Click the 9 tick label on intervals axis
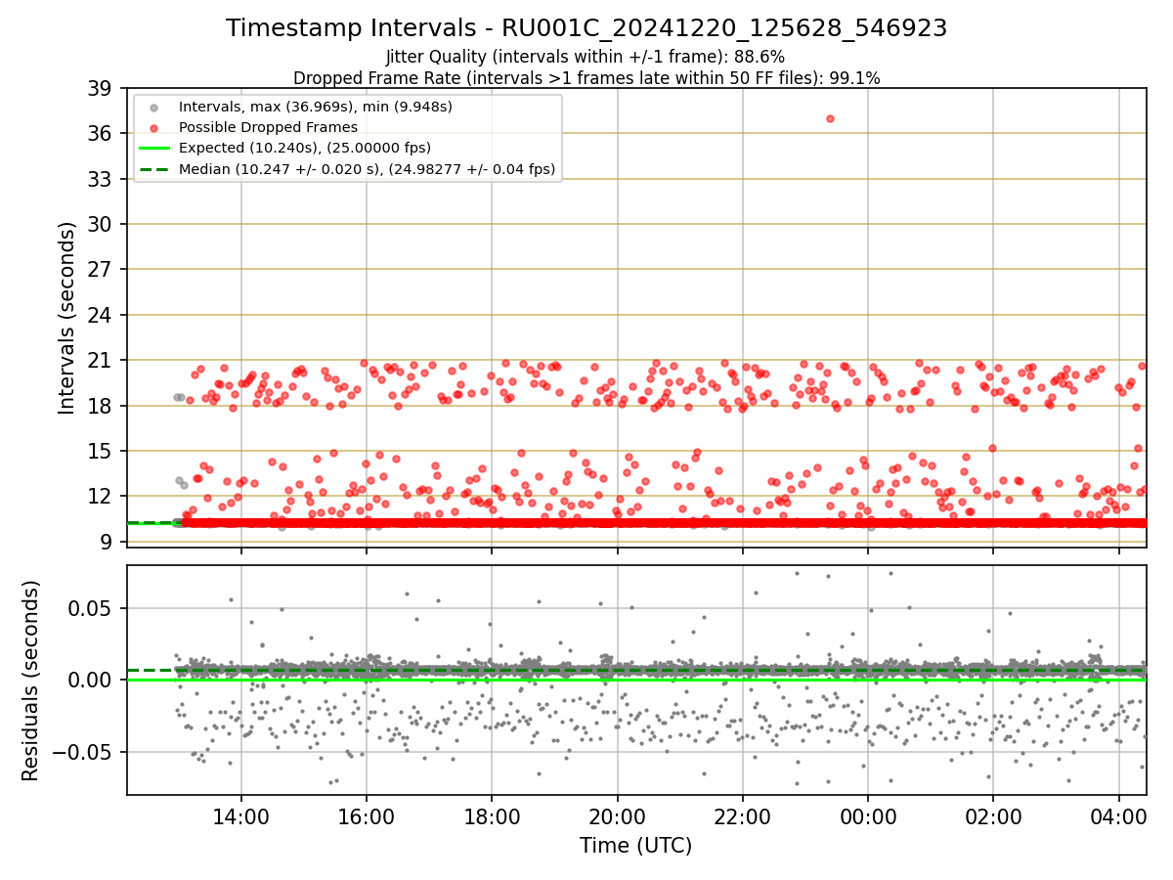Viewport: 1173px width, 880px height. pyautogui.click(x=107, y=542)
